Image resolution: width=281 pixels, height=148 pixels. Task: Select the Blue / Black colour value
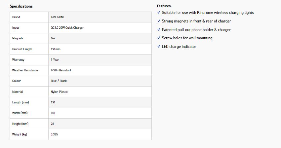point(59,81)
